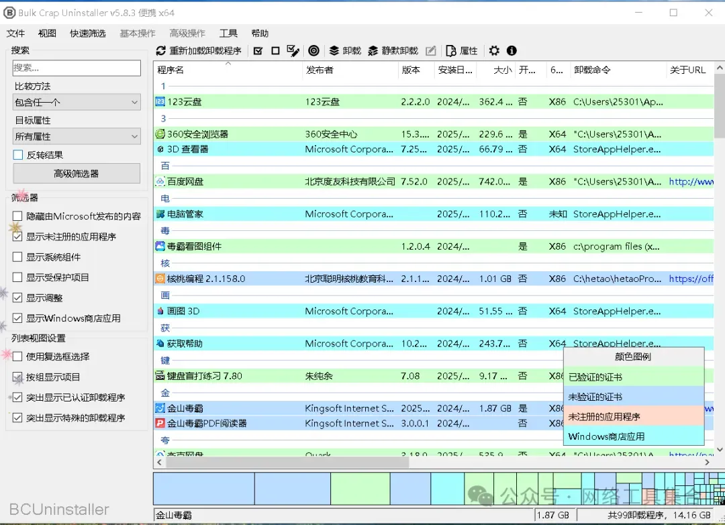Screen dimensions: 725x525
Task: Toggle the 反转结果 checkbox
Action: coord(17,155)
